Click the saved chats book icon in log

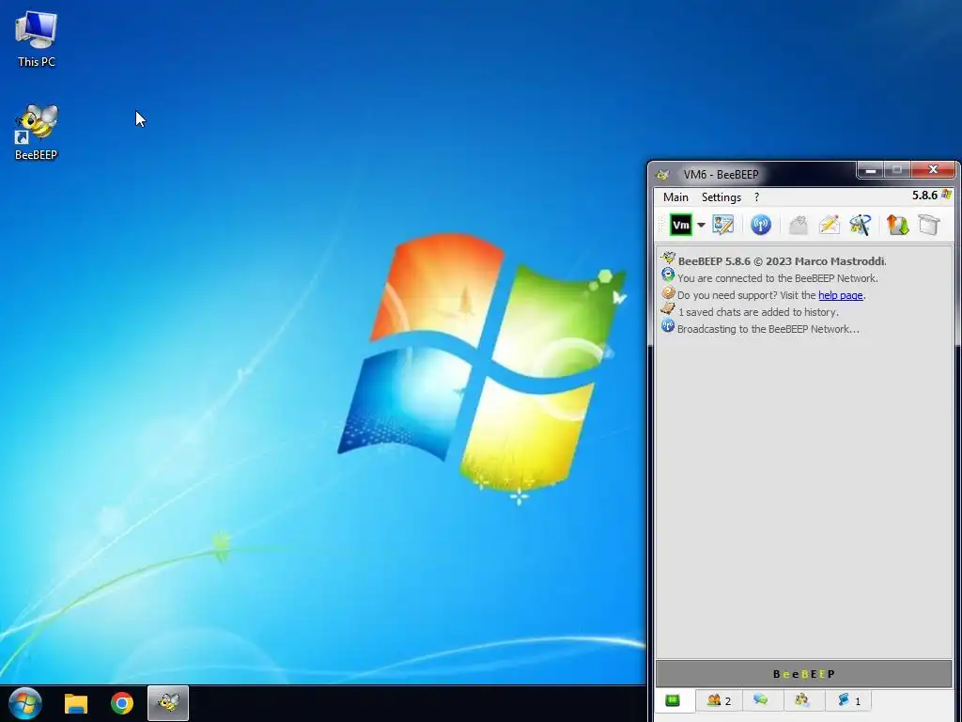[x=668, y=309]
